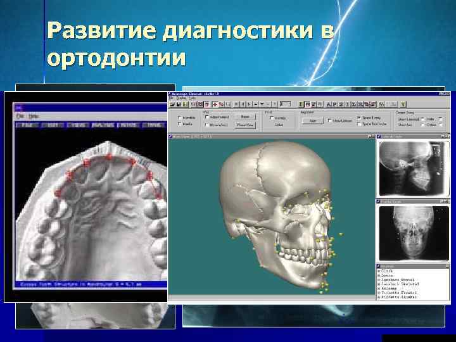
Task: Open the Help menu in skull window
Action: [193, 98]
